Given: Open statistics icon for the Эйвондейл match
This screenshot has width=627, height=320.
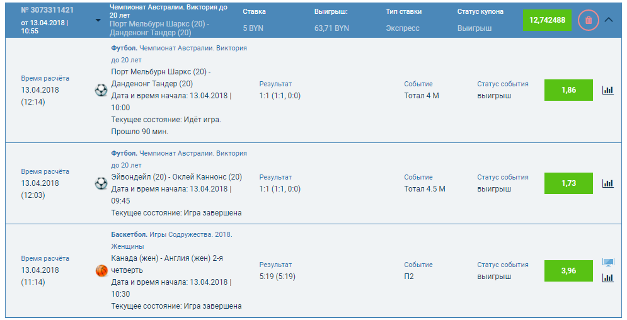Looking at the screenshot, I should (x=608, y=183).
